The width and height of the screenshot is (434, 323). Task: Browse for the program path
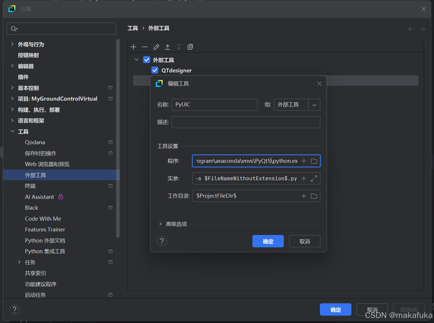314,161
